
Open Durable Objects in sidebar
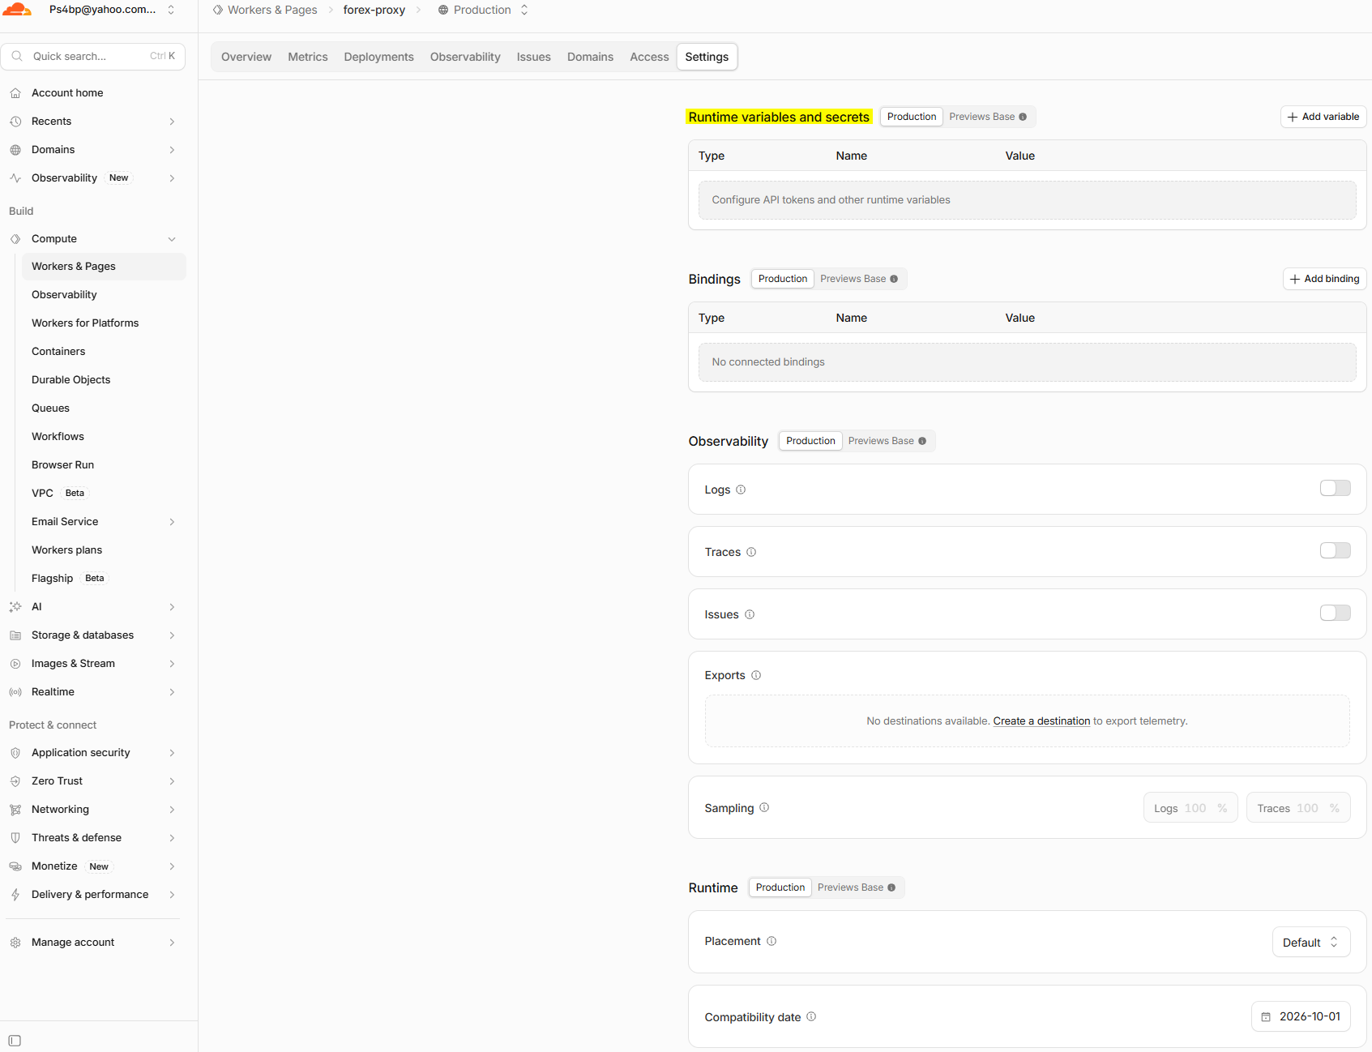coord(71,380)
